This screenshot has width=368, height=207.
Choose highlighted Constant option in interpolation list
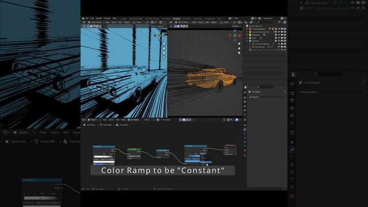click(206, 162)
